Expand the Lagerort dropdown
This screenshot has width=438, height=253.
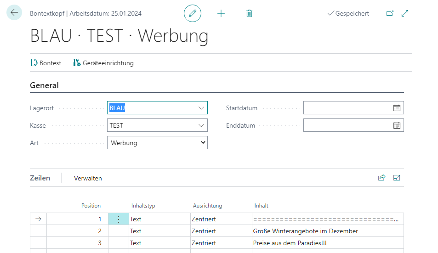coord(201,108)
